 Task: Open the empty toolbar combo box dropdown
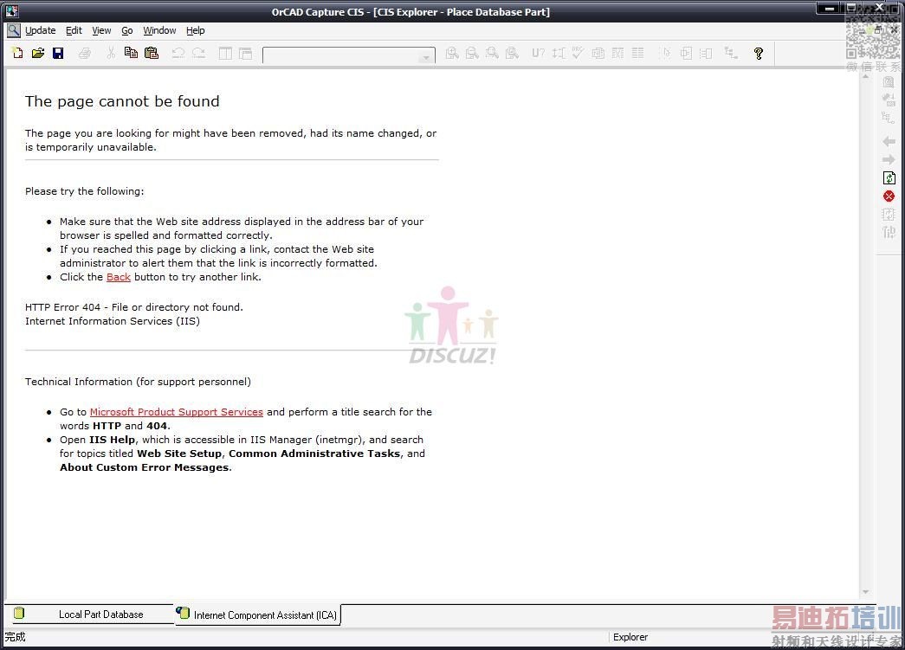tap(427, 56)
